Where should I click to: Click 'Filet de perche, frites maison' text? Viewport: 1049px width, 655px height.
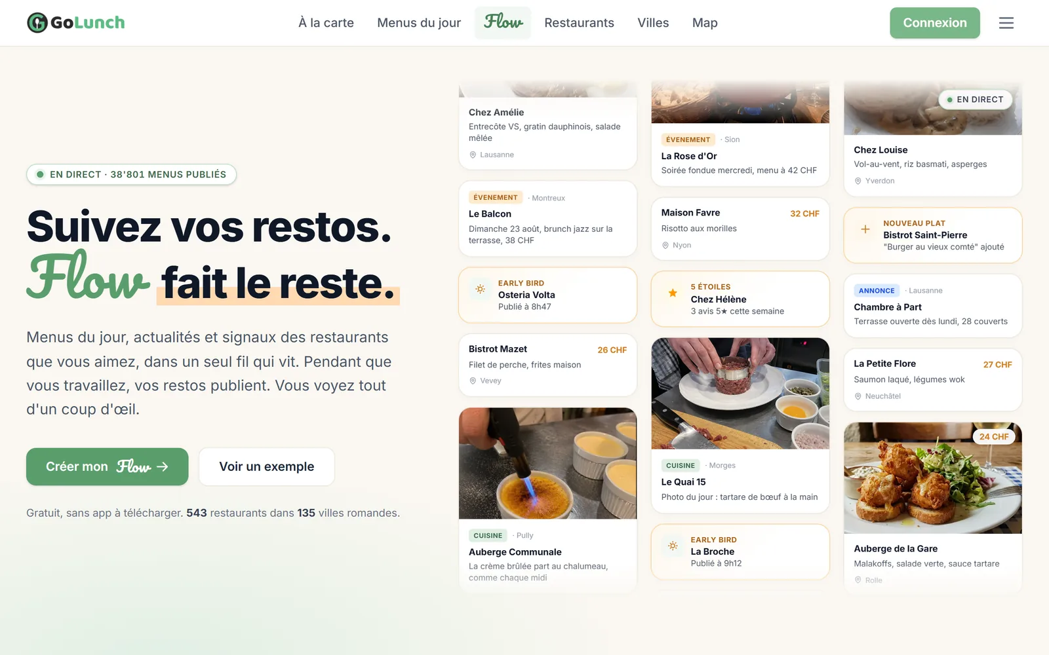524,365
